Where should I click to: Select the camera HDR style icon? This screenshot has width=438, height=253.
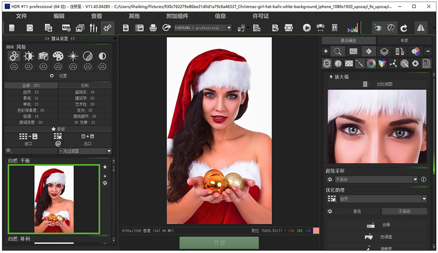point(43,56)
